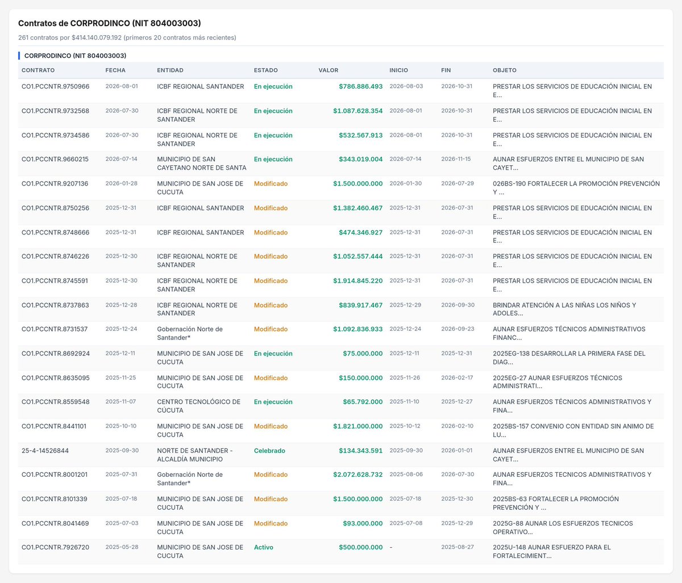
Task: Click the value $1.821.000.000
Action: [x=358, y=426]
